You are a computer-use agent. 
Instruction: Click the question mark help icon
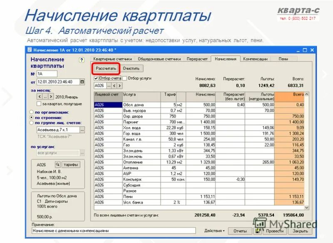82,60
